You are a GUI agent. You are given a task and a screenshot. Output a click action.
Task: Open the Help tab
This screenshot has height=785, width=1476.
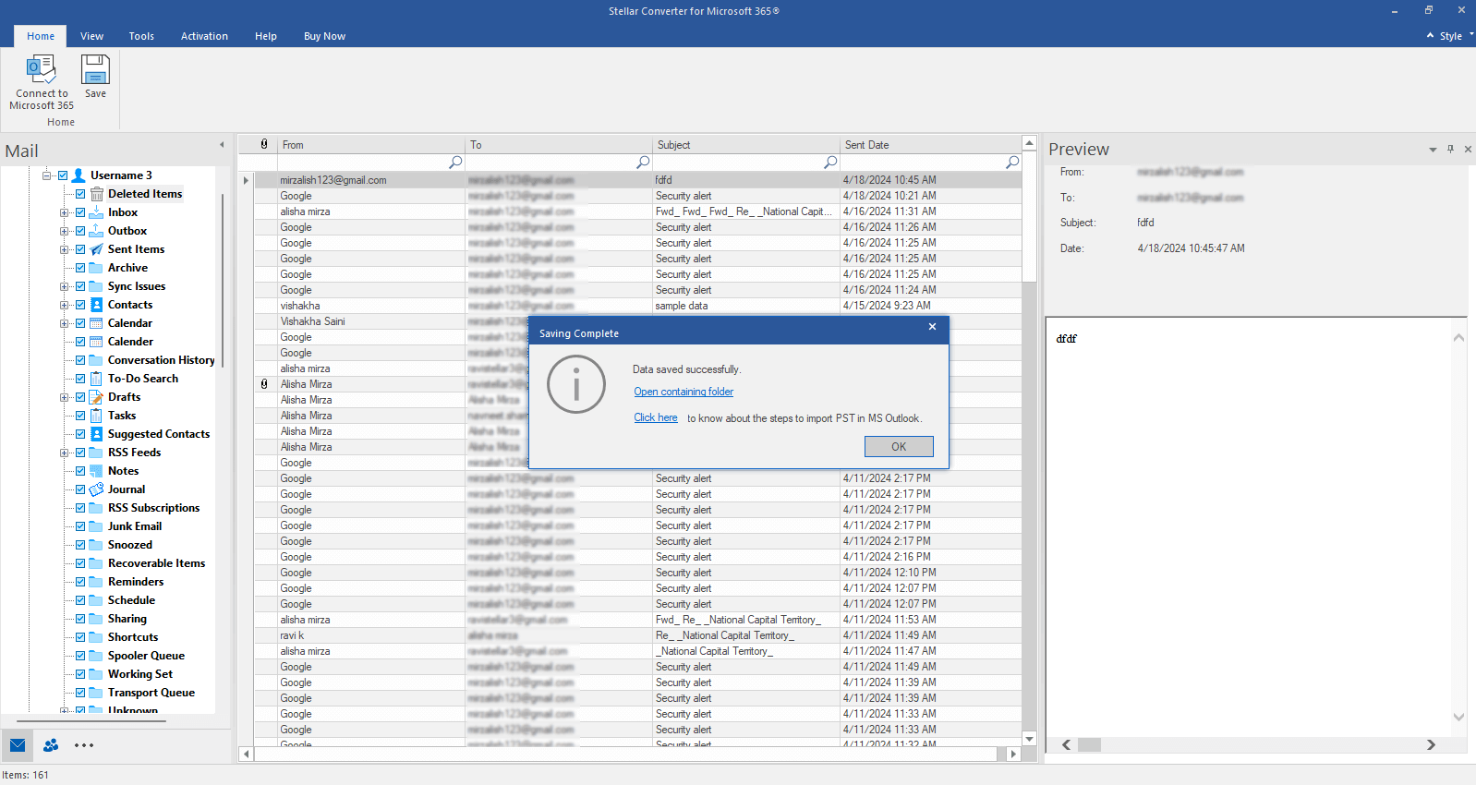click(x=266, y=36)
